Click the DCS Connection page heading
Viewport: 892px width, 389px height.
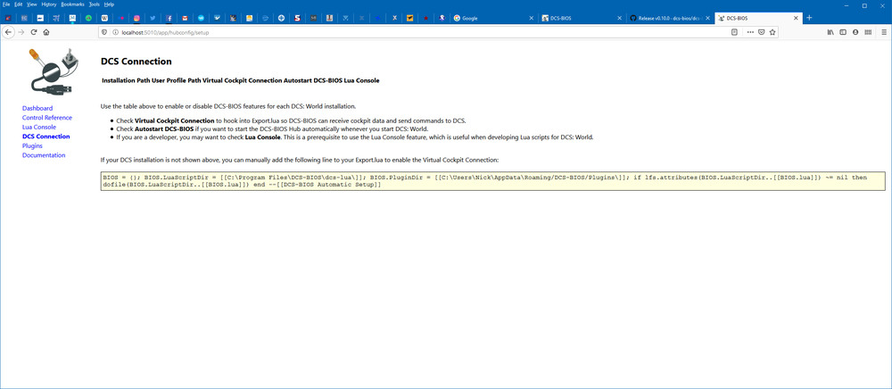[136, 62]
